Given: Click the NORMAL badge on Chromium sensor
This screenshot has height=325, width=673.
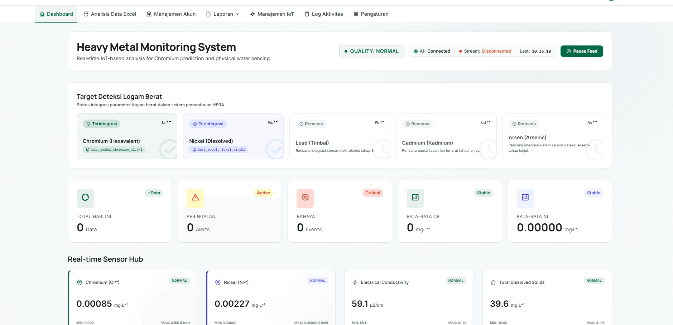Looking at the screenshot, I should pos(179,281).
